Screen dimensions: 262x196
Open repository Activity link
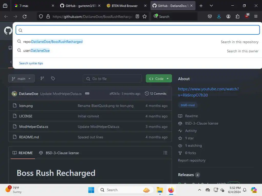tap(188, 131)
